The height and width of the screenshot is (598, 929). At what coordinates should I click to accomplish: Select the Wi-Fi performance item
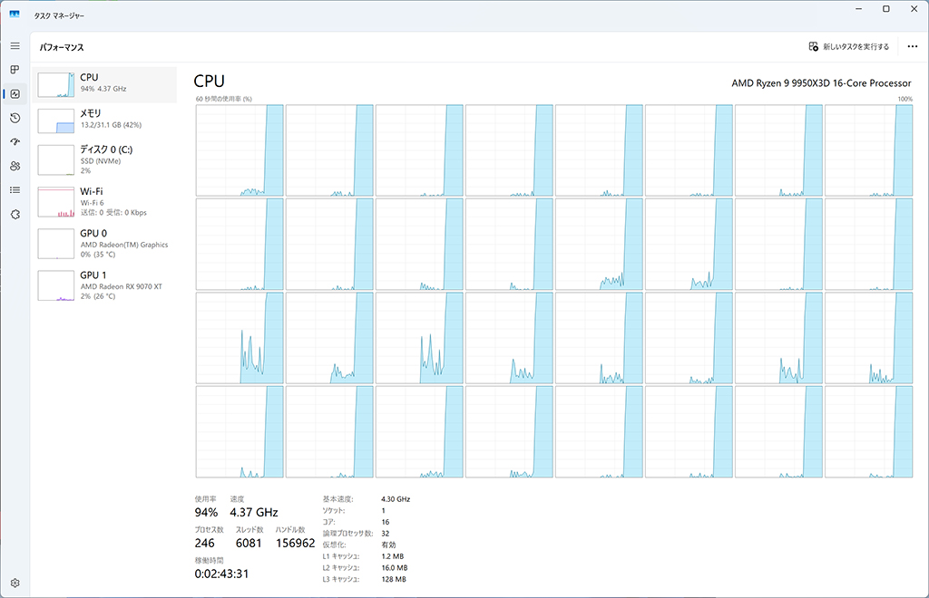click(x=104, y=202)
